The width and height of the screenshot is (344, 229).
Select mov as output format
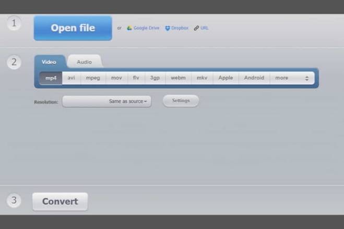click(x=116, y=78)
